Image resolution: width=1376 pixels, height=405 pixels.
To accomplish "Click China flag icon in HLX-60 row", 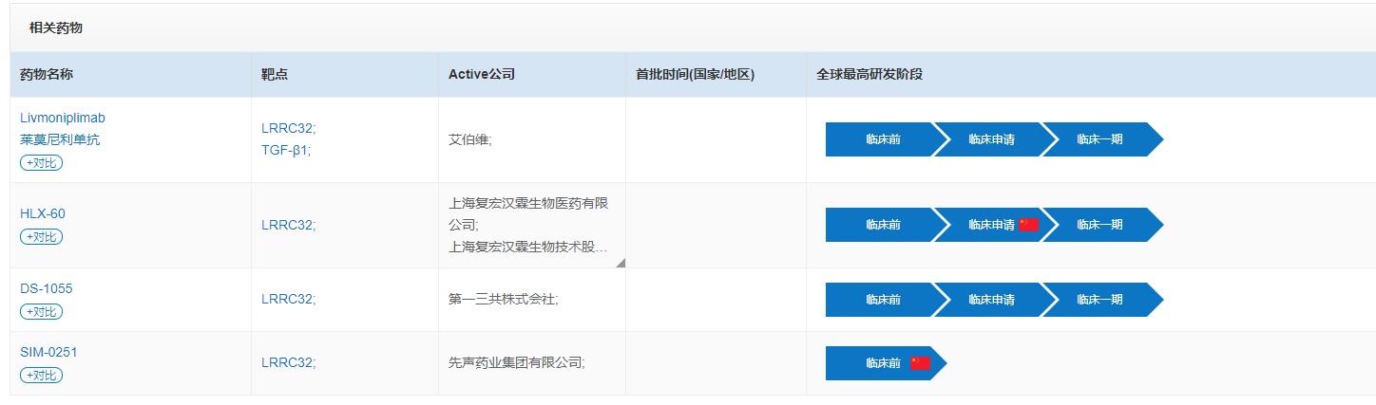I will (x=1028, y=225).
